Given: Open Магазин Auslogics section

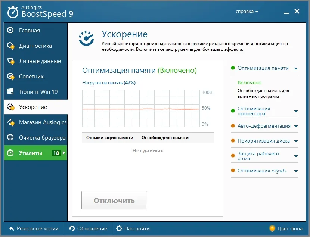Looking at the screenshot, I should (36, 122).
